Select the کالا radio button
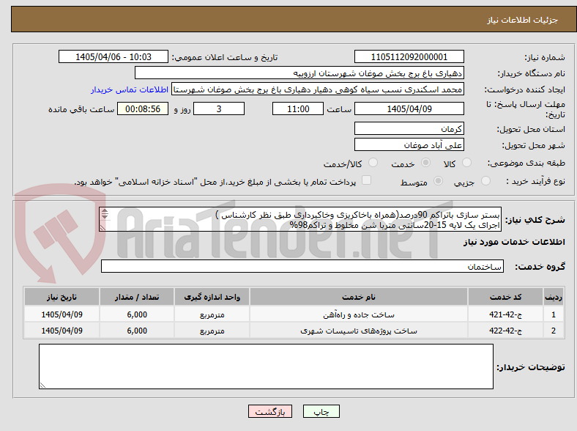This screenshot has width=577, height=431. pos(466,163)
